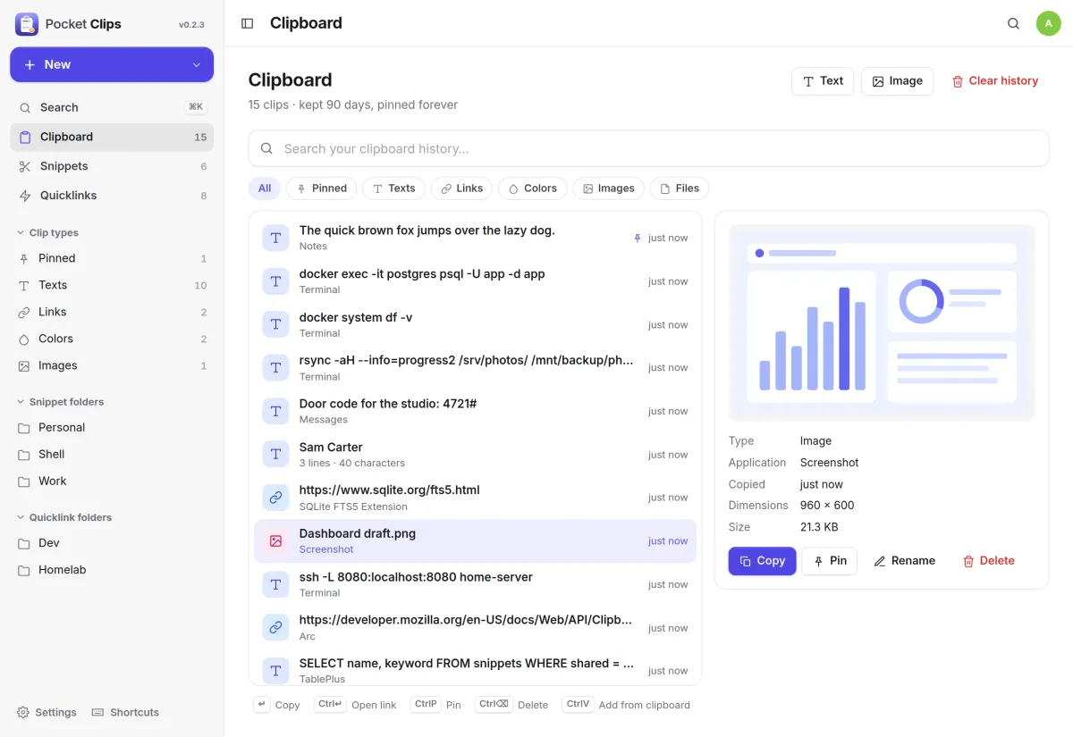Open the user avatar A menu

click(x=1048, y=23)
